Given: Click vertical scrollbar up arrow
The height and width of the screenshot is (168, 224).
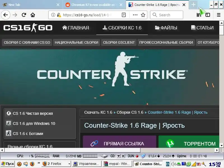Looking at the screenshot, I should coord(221,23).
